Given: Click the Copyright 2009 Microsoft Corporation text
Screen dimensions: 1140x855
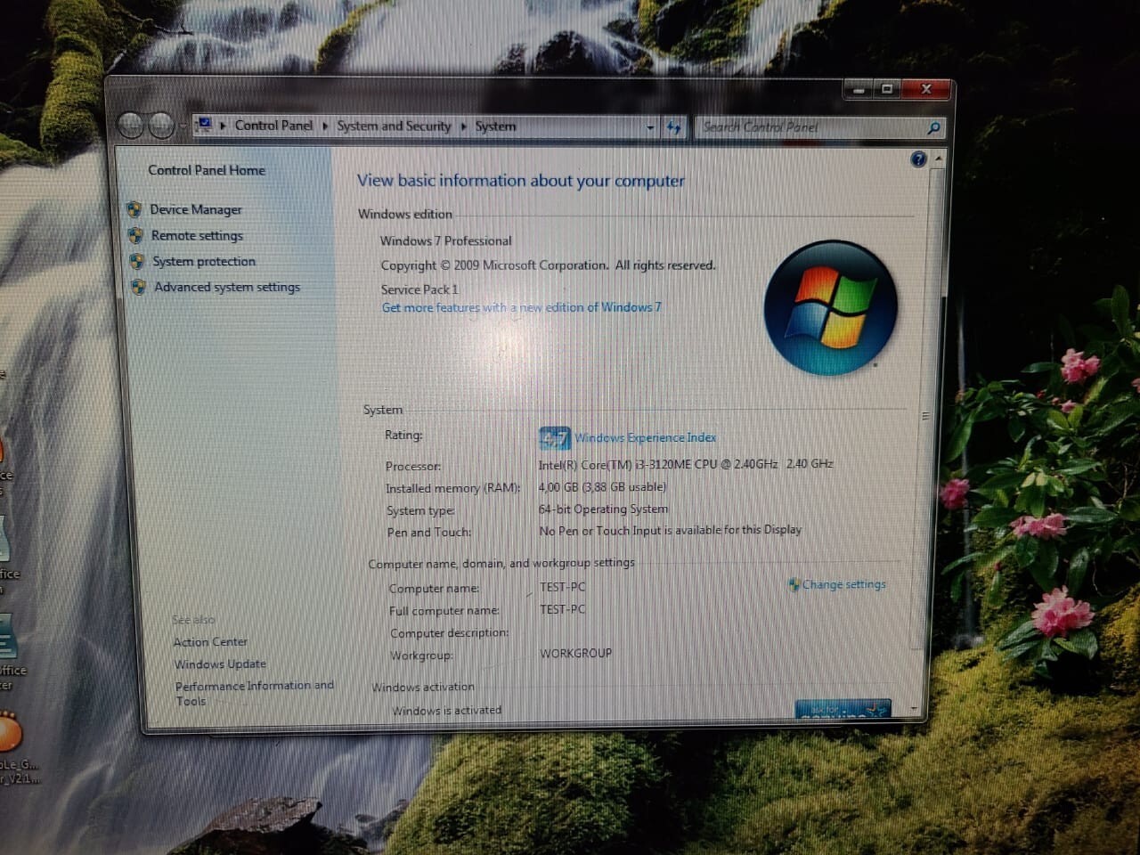Looking at the screenshot, I should tap(548, 265).
